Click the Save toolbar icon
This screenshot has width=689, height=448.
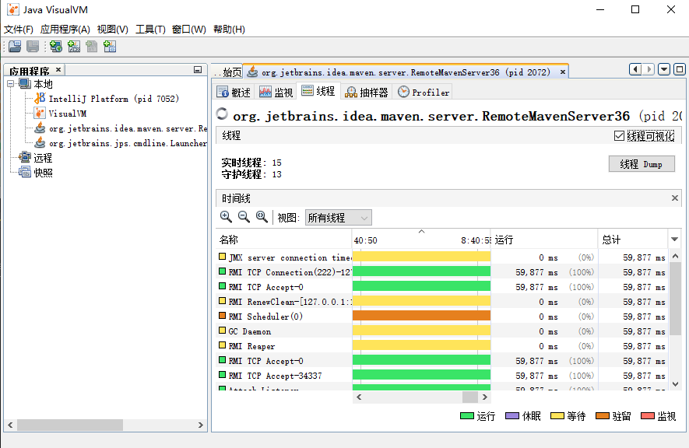(33, 47)
